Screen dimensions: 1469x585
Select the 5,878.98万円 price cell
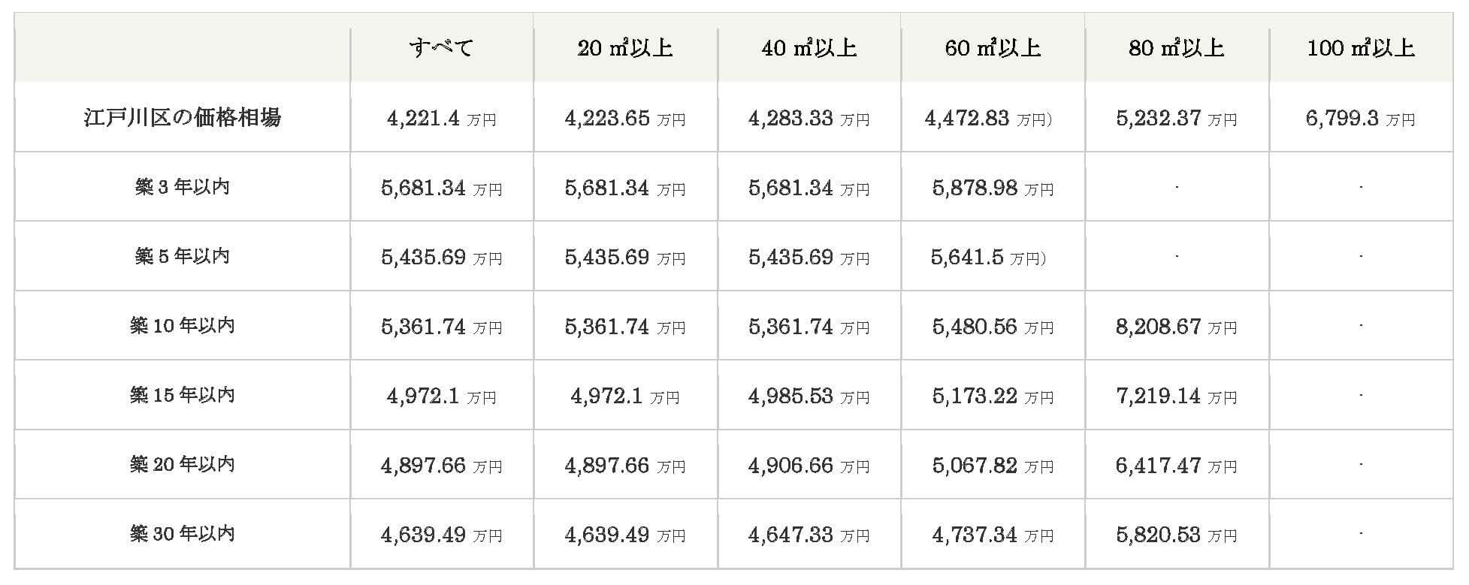(993, 188)
